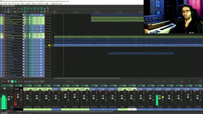
Task: Select the french horn track name
Action: tap(11, 32)
